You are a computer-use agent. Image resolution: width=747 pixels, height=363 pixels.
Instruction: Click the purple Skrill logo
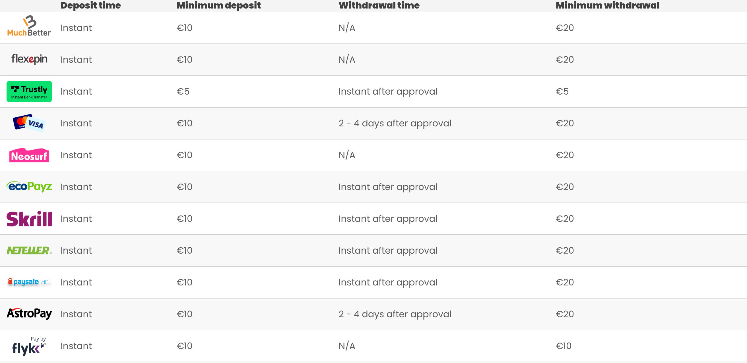[x=29, y=218]
